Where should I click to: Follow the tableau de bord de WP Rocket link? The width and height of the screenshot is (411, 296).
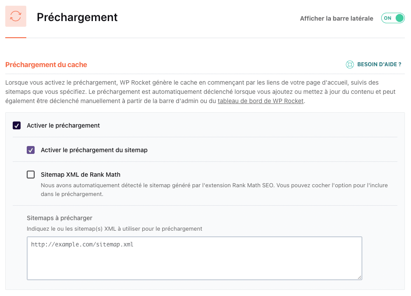point(260,101)
